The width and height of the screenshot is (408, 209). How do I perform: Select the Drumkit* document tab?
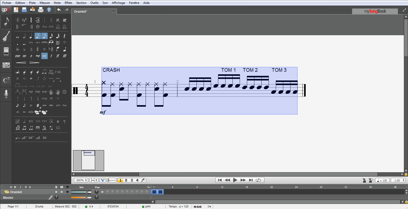[x=94, y=11]
